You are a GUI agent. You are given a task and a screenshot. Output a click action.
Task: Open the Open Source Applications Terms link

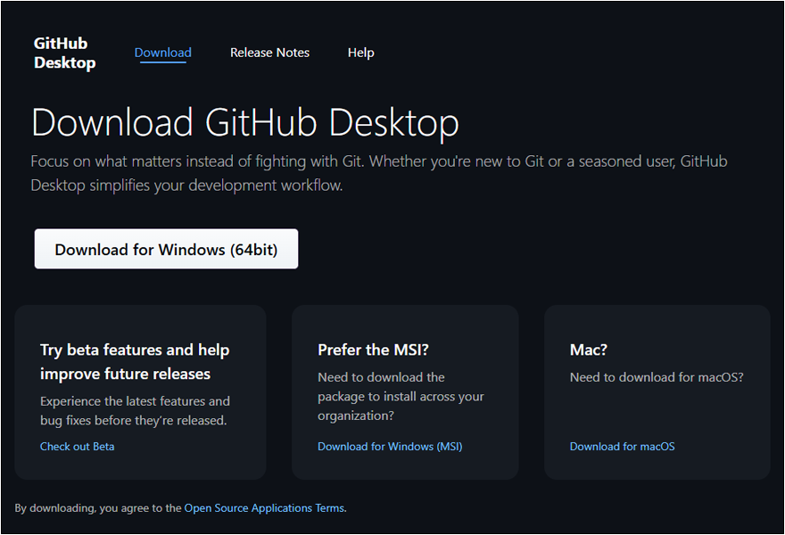(x=264, y=507)
